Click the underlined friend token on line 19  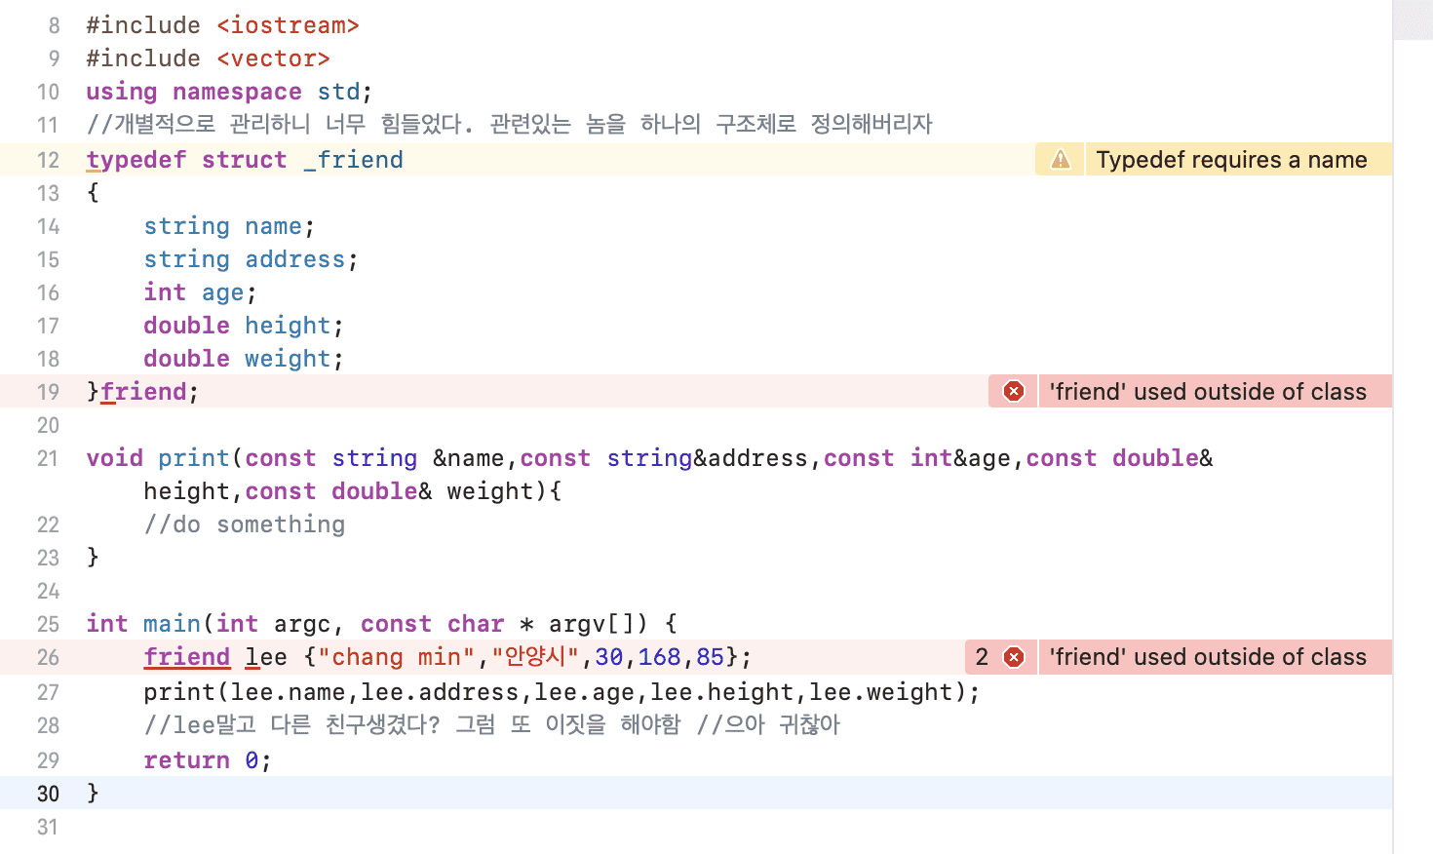click(144, 391)
